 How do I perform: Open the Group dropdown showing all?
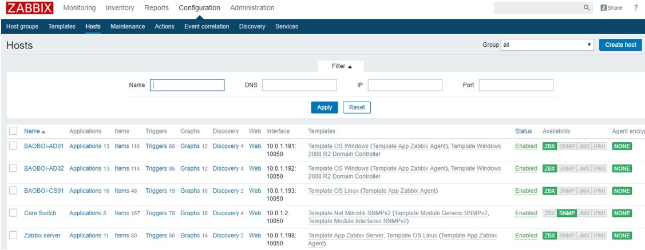tap(547, 45)
